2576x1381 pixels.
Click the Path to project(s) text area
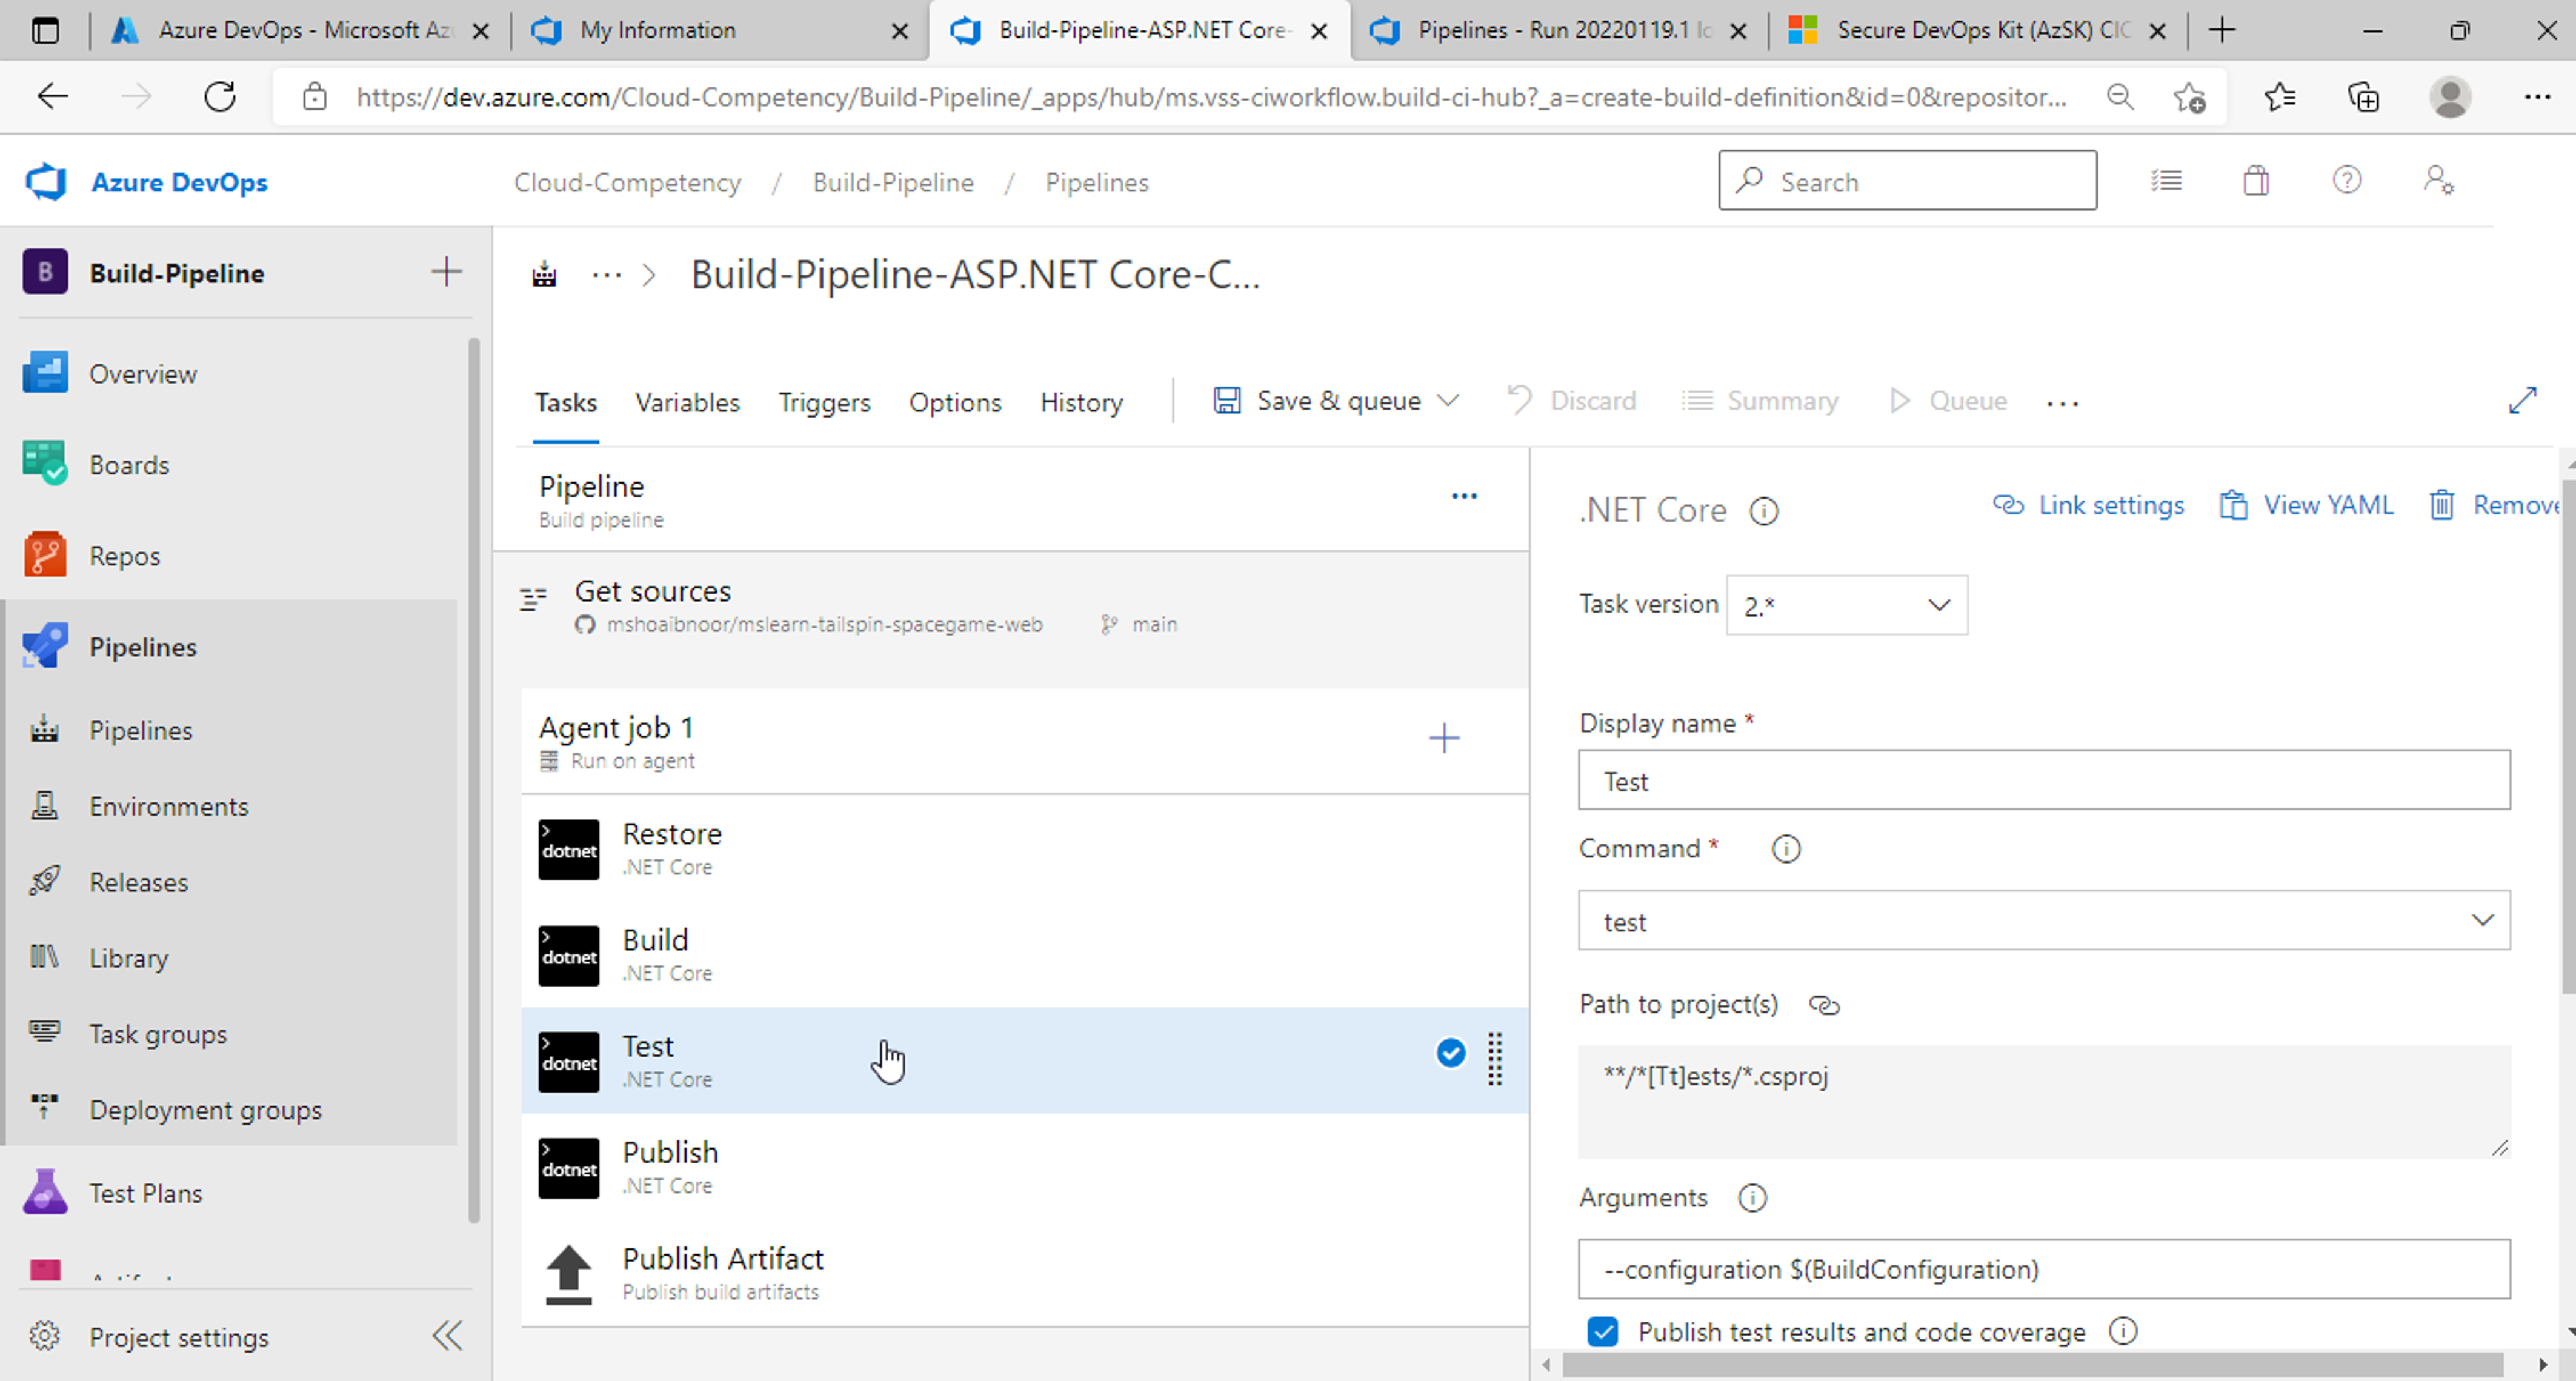(2044, 1101)
